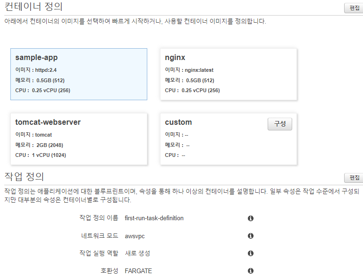Screen dimensions: 363x276
Task: Click the 'FARGATE' compatibility value
Action: tap(138, 271)
